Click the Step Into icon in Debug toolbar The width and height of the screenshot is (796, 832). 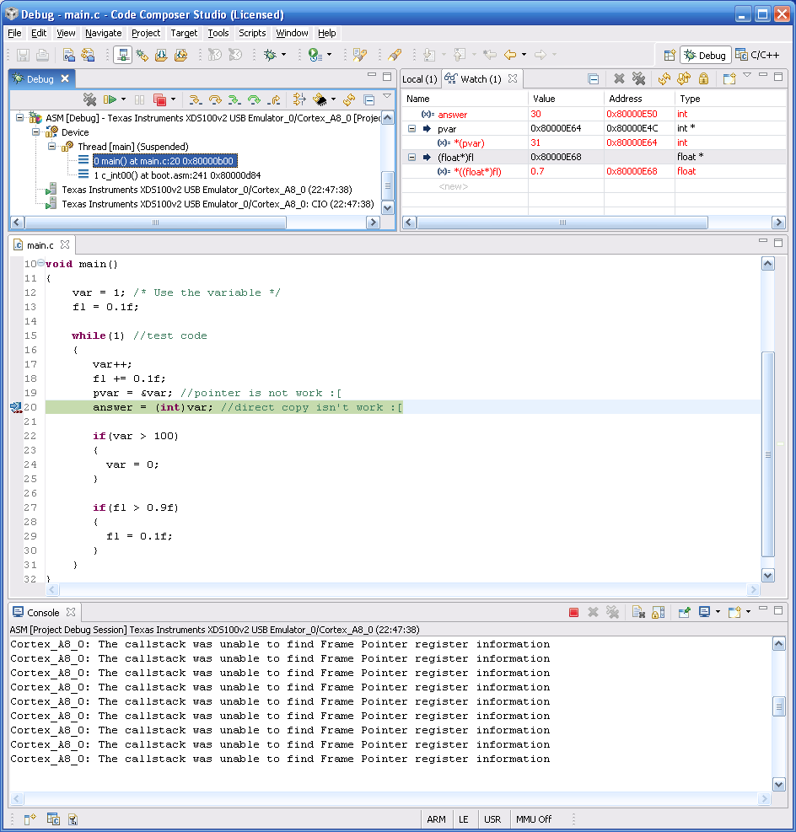[195, 99]
